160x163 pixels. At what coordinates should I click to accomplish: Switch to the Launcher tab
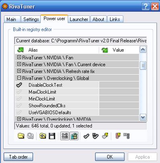(x=79, y=19)
